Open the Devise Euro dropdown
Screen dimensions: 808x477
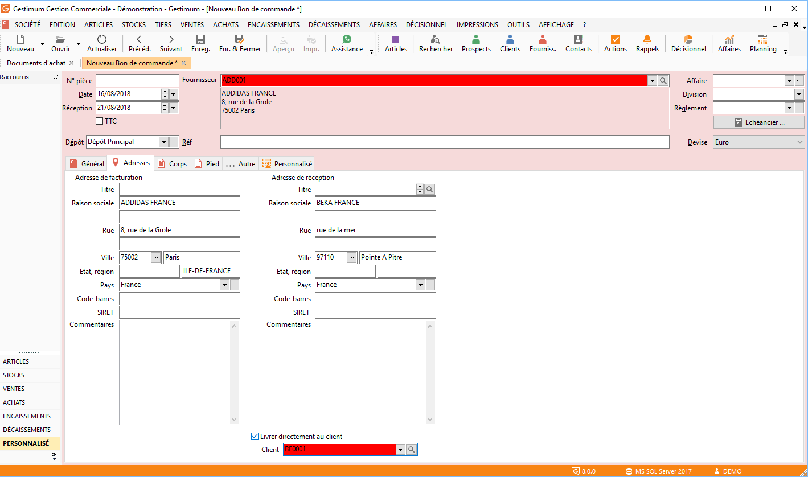tap(799, 142)
